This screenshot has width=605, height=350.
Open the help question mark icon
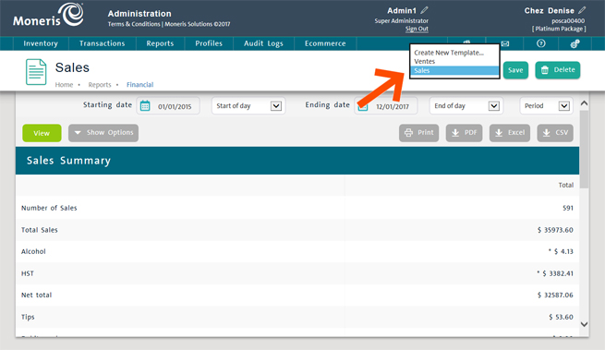[x=541, y=43]
